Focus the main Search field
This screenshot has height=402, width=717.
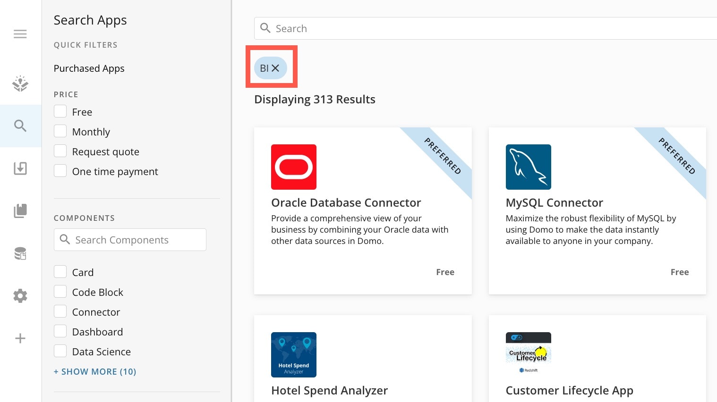point(486,28)
